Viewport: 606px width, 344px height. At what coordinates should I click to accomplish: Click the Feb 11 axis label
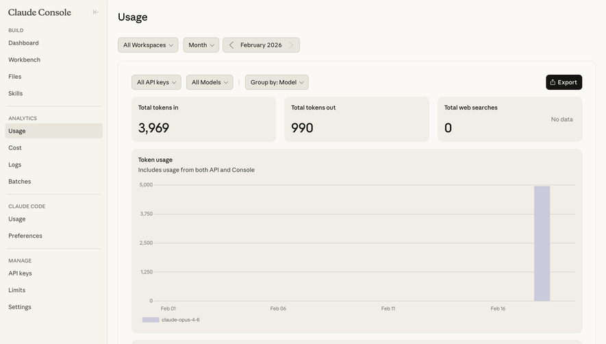(388, 308)
